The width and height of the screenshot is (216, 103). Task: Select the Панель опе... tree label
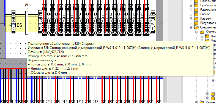(208, 1)
